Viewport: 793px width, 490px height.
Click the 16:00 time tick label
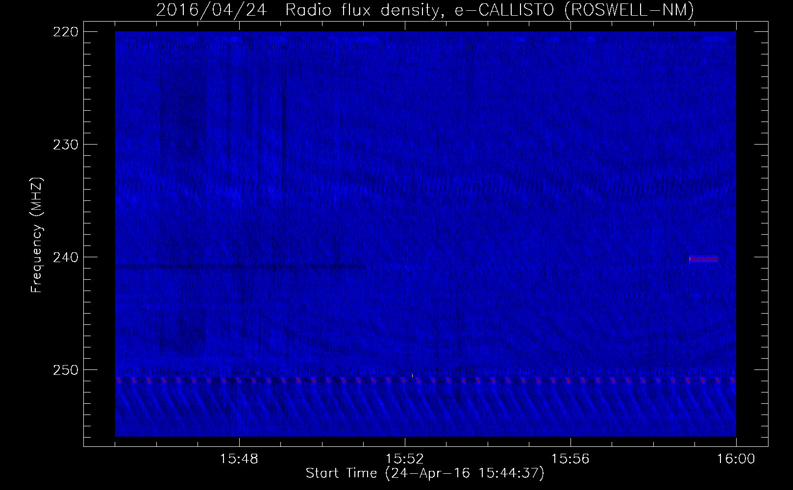pyautogui.click(x=736, y=459)
